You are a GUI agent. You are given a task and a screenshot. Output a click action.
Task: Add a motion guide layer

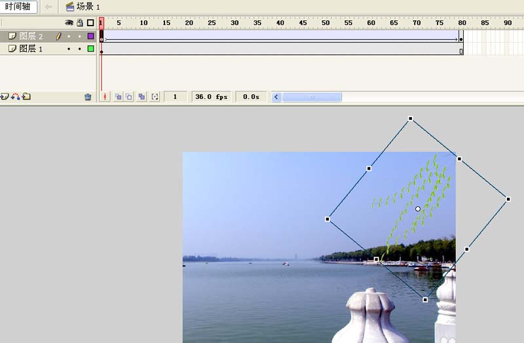pos(15,97)
